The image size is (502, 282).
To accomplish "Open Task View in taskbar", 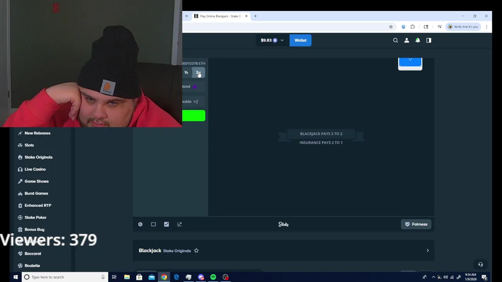I will pos(114,277).
